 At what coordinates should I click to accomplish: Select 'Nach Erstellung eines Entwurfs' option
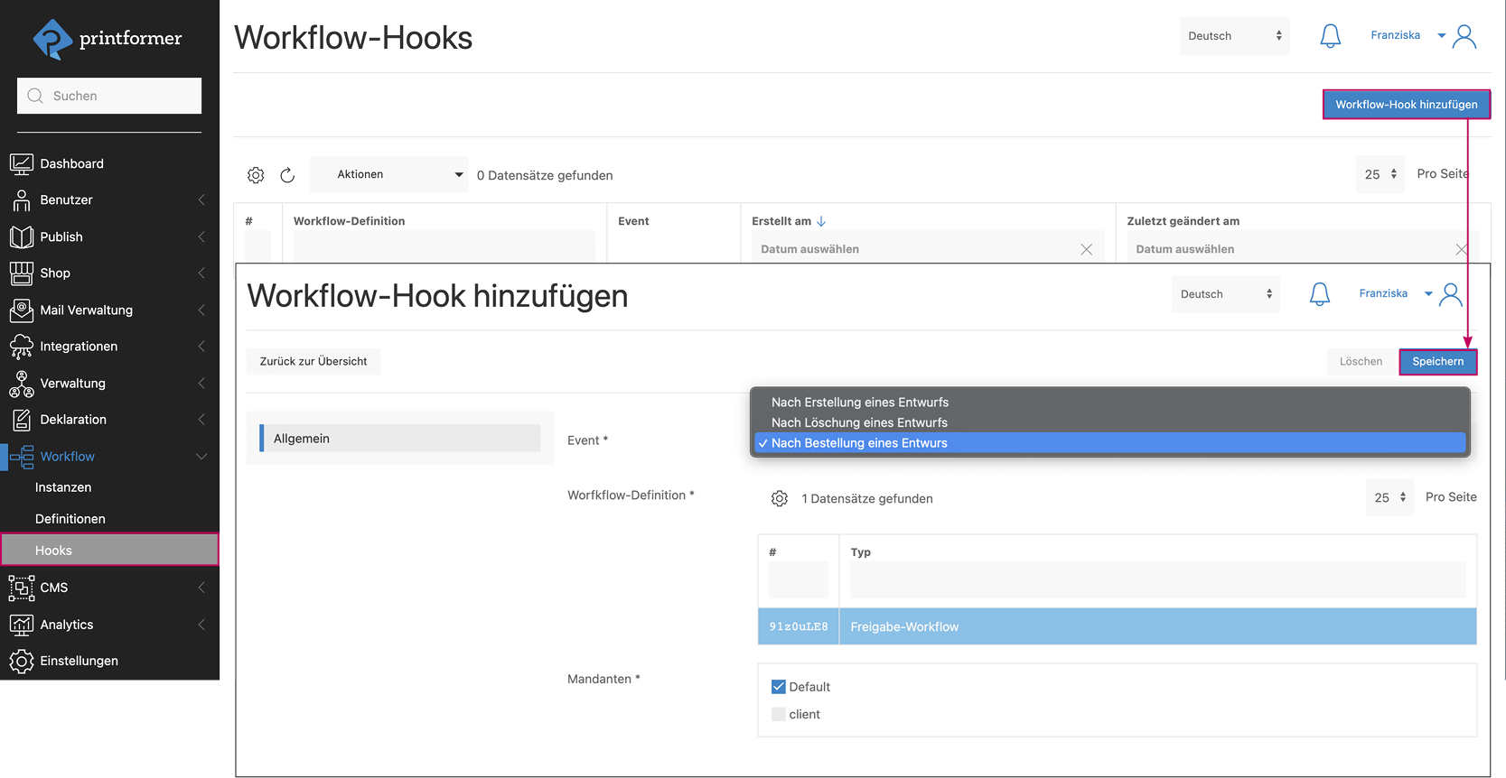click(x=859, y=403)
